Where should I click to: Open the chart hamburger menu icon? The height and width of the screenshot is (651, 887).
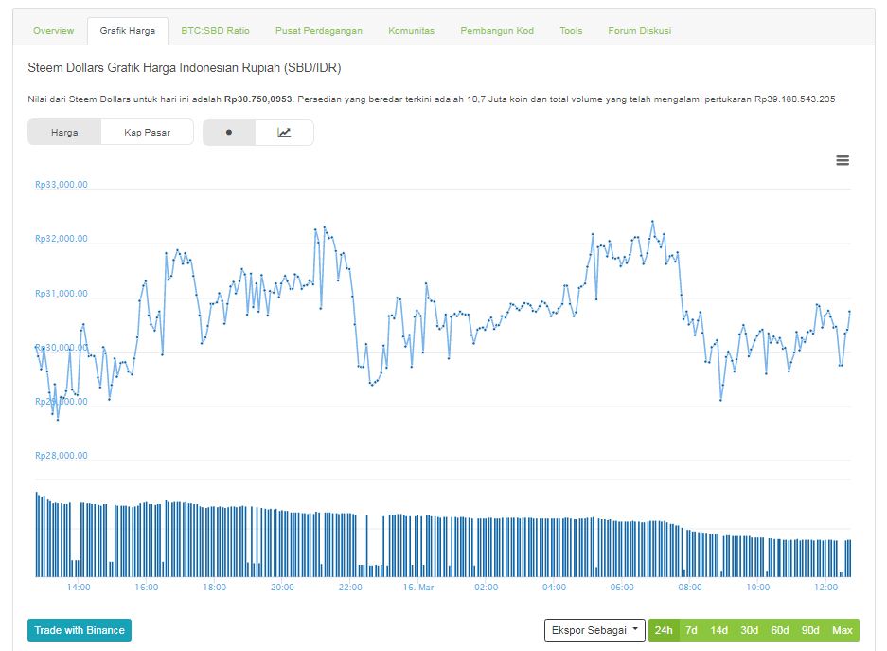pyautogui.click(x=843, y=161)
